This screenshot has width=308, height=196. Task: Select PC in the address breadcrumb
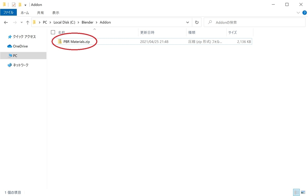[45, 22]
